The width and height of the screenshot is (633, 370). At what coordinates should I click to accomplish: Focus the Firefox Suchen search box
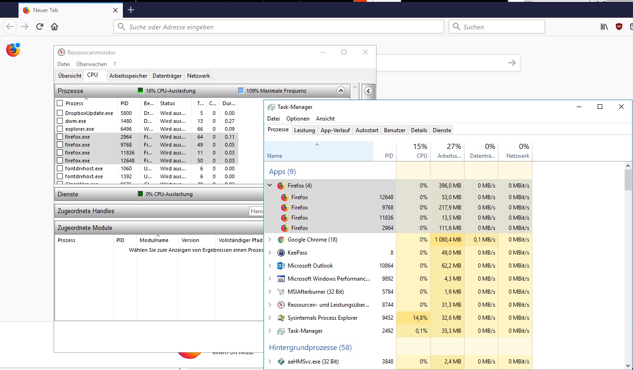click(x=497, y=27)
